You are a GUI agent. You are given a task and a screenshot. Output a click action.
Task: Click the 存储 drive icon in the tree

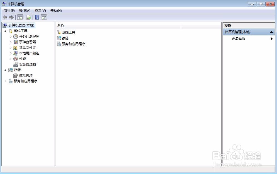(10, 70)
